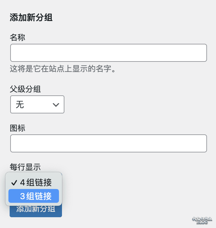The image size is (216, 228).
Task: Click the checkmark beside 4组链接
Action: click(x=14, y=183)
